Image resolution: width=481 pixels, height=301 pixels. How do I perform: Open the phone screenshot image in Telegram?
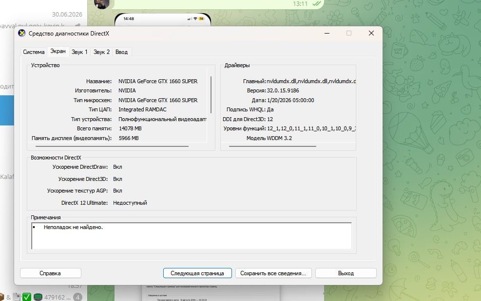[163, 19]
